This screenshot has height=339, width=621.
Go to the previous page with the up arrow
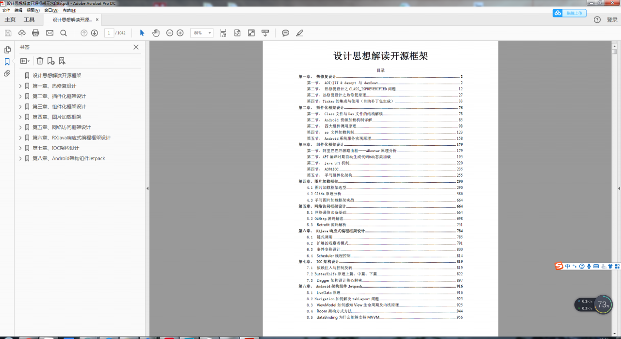point(84,33)
